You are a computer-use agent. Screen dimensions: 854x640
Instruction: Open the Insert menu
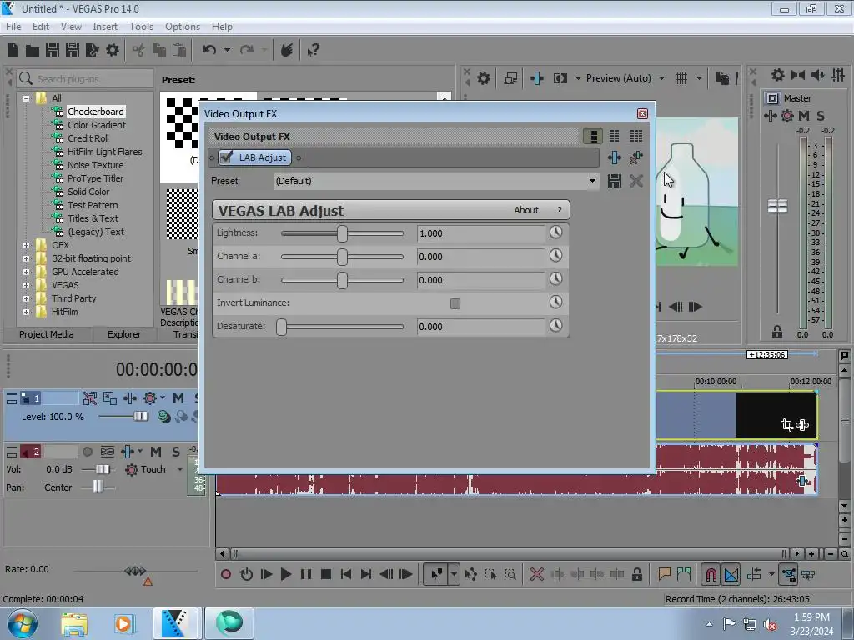[x=104, y=26]
